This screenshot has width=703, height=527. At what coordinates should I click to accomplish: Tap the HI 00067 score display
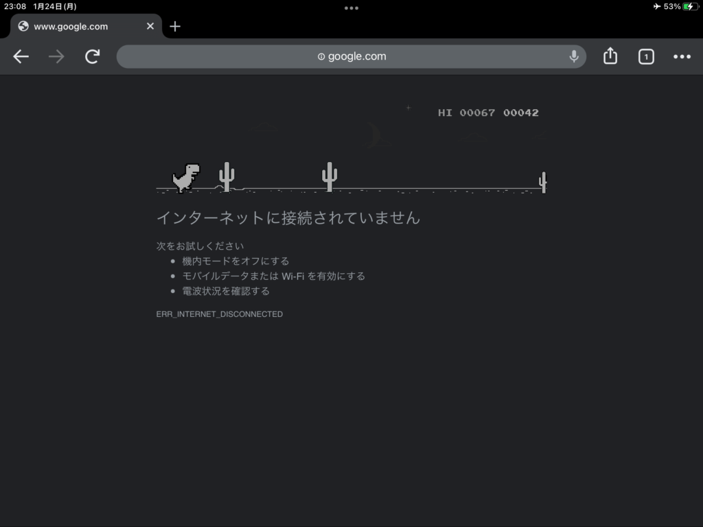coord(467,113)
